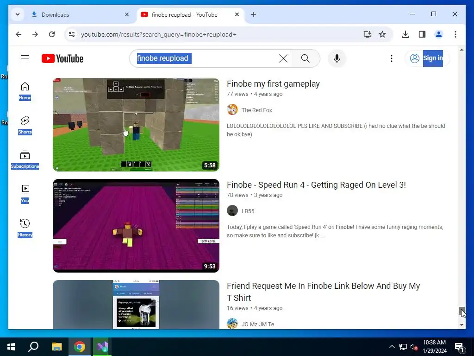The width and height of the screenshot is (474, 356).
Task: Click LB55 channel avatar
Action: 232,211
